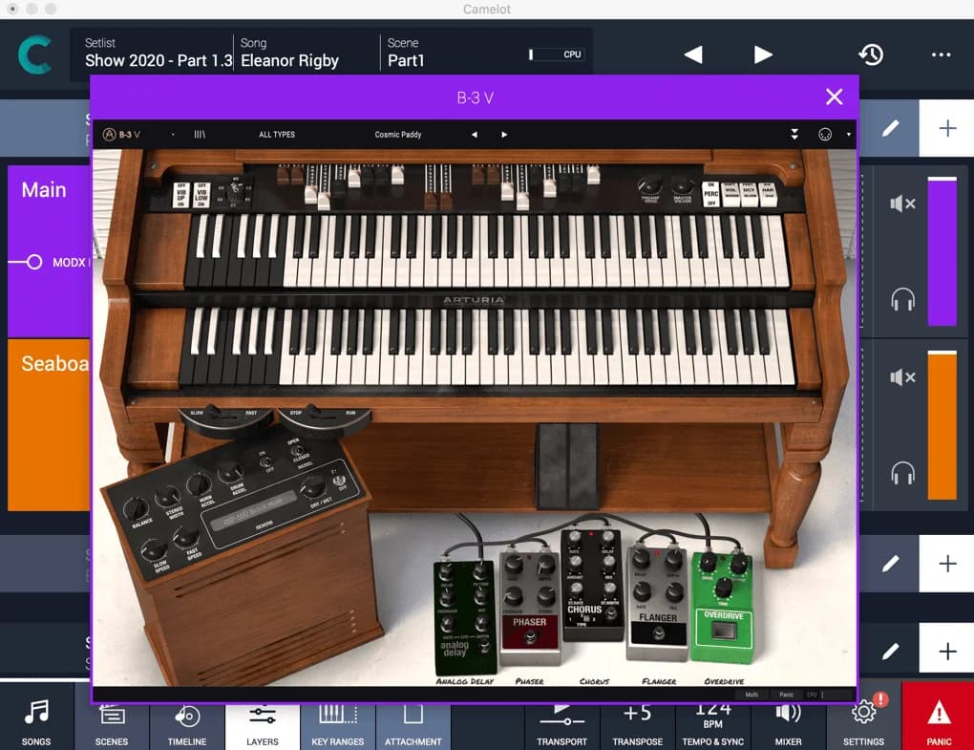Click the history/undo clock icon
The image size is (974, 750).
(871, 54)
